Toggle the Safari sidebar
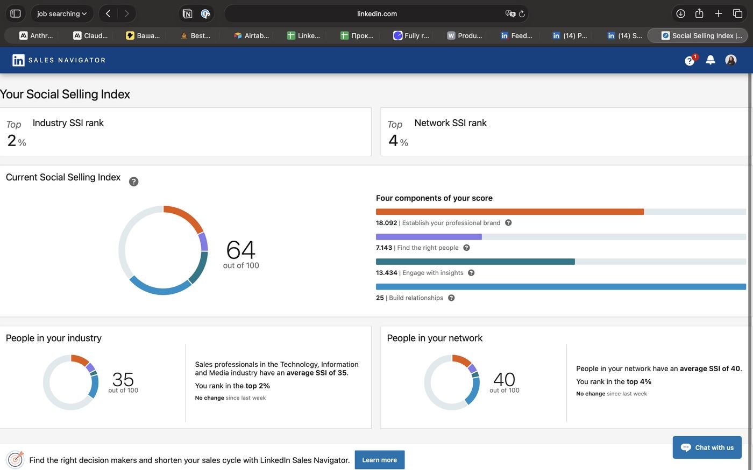The width and height of the screenshot is (753, 470). [x=16, y=13]
